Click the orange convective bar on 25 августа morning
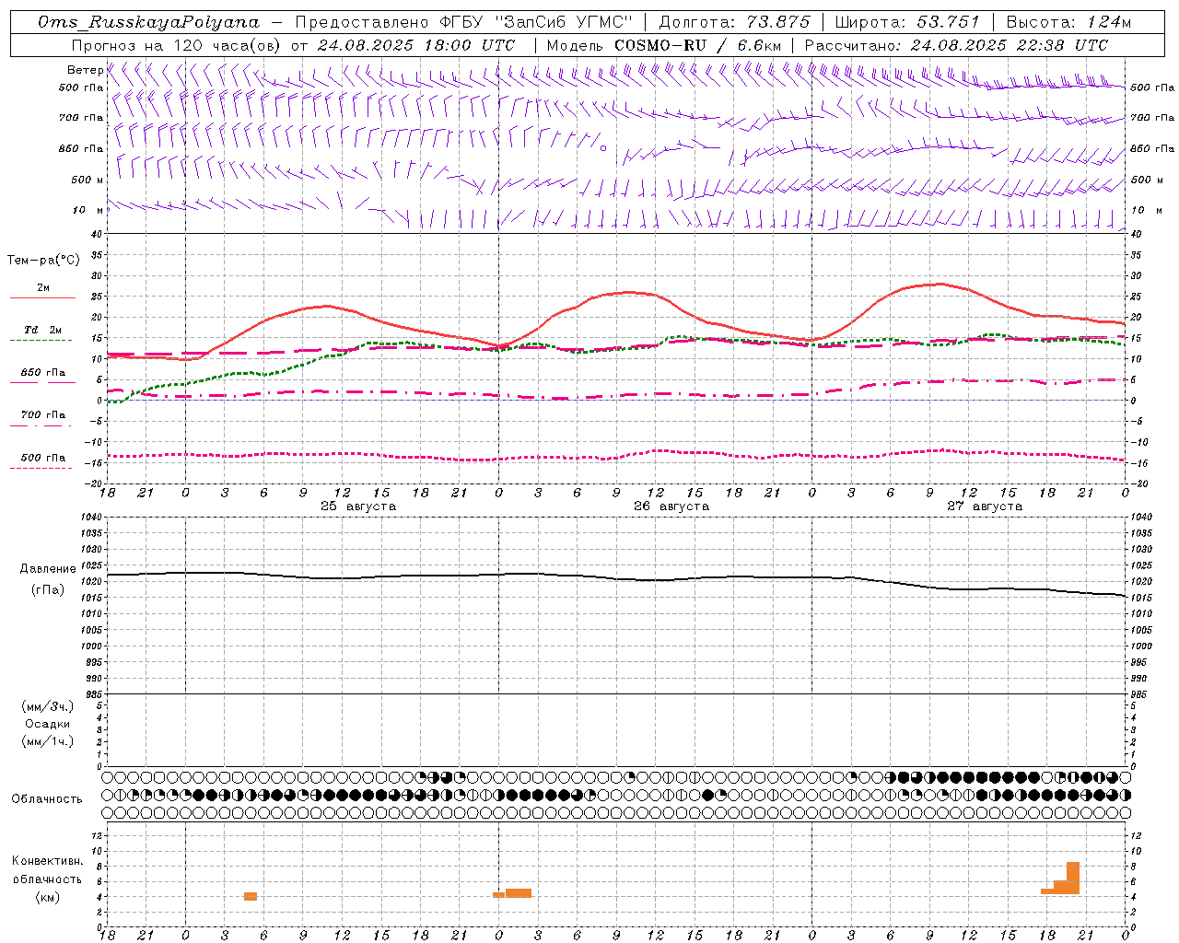The image size is (1179, 943). (251, 897)
